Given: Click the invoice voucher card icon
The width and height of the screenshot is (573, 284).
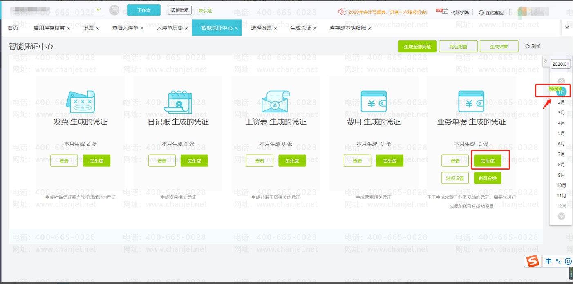Looking at the screenshot, I should pyautogui.click(x=80, y=102).
